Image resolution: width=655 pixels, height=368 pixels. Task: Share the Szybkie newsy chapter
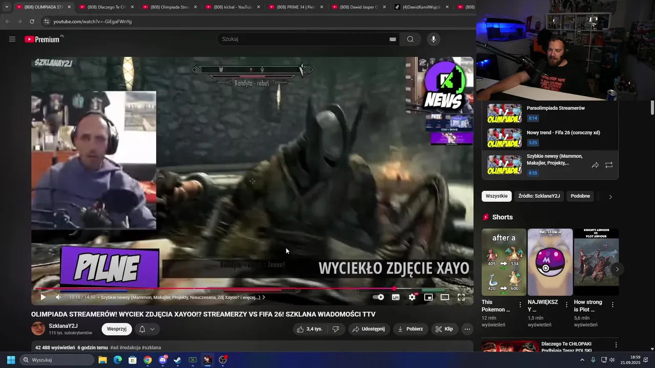(595, 165)
